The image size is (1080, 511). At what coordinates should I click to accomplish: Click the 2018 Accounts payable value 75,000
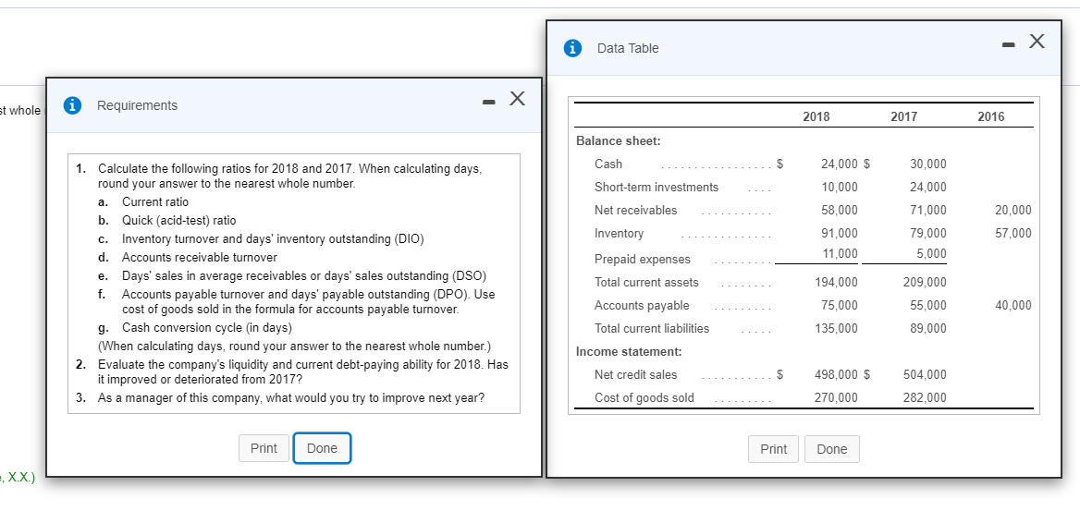click(840, 306)
